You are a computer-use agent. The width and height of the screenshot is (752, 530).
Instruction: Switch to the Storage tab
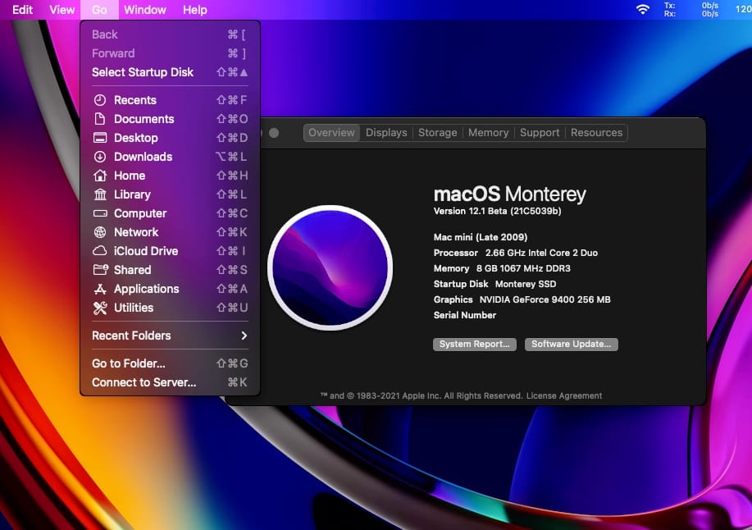point(437,133)
